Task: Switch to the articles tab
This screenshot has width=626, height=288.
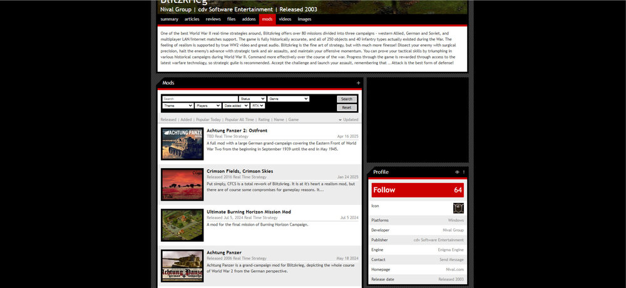Action: click(x=192, y=19)
